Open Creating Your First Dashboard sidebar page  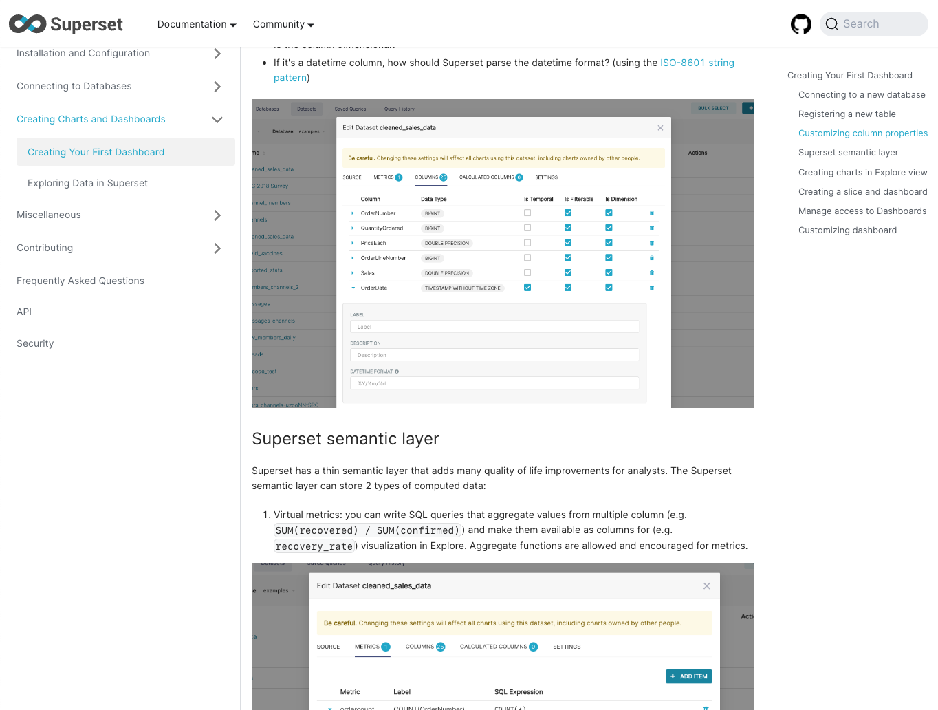click(x=126, y=152)
